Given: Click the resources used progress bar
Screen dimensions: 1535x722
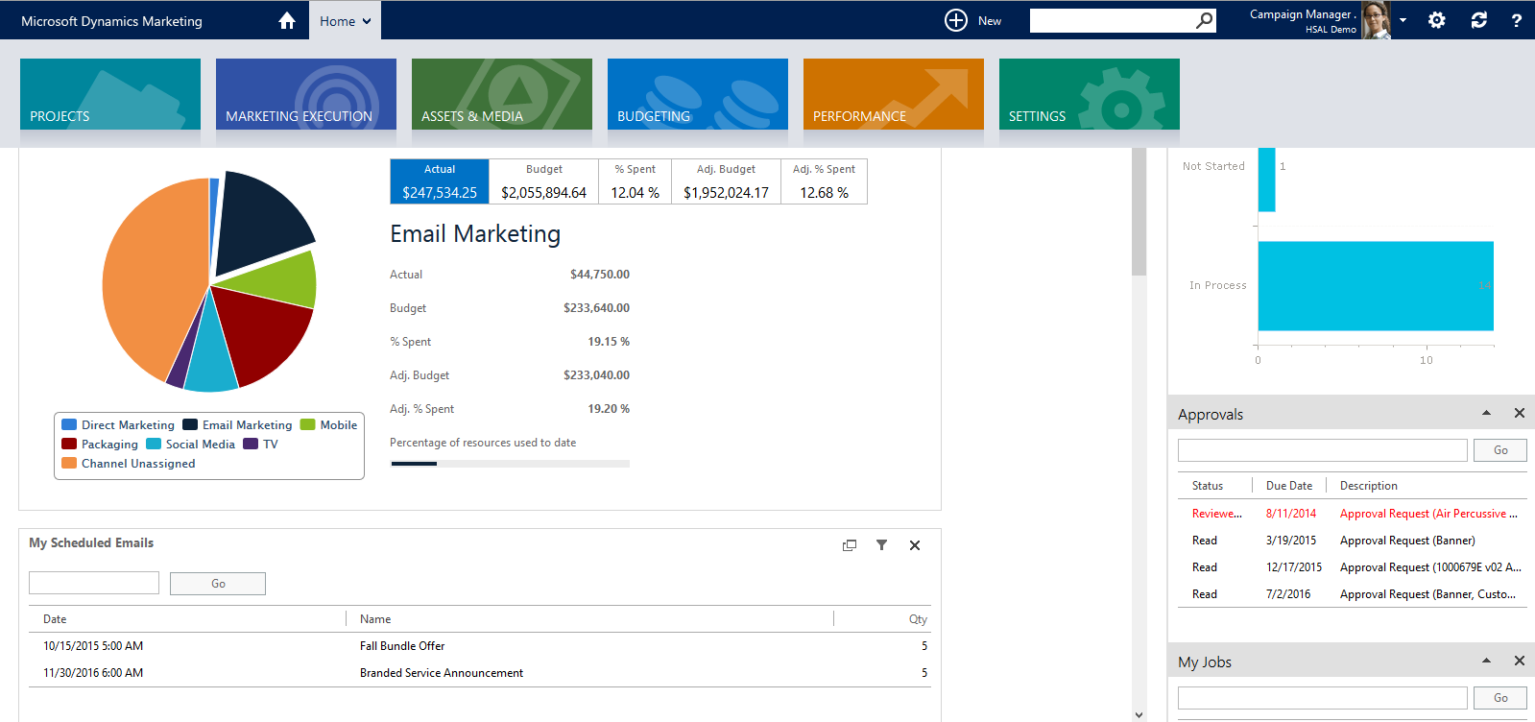Looking at the screenshot, I should (510, 464).
